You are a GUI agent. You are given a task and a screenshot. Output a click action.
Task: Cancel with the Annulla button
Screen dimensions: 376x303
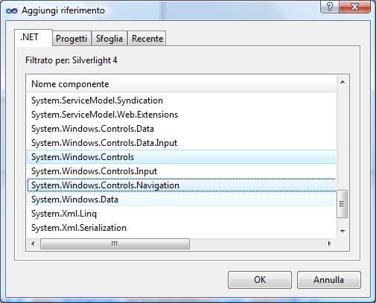tap(328, 280)
